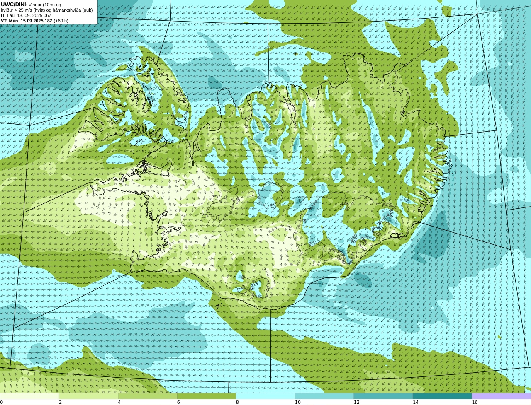Viewport: 531px width, 405px height.
Task: Select the green 4–6 legend swatch
Action: click(148, 396)
